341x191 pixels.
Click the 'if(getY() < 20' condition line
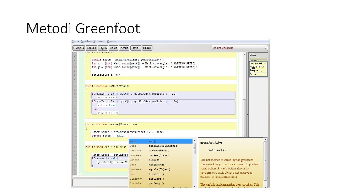tap(135, 102)
